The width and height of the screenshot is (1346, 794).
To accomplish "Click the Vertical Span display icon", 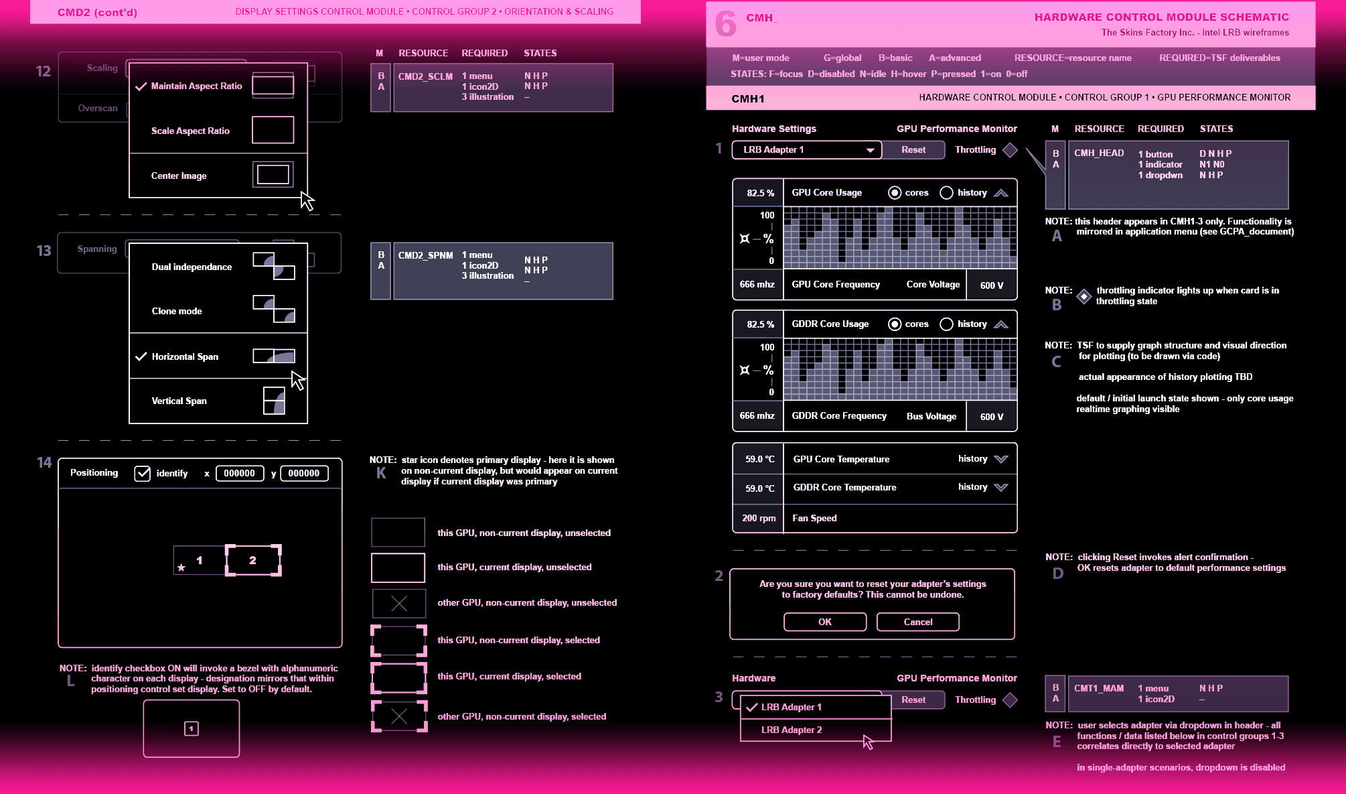I will tap(274, 401).
